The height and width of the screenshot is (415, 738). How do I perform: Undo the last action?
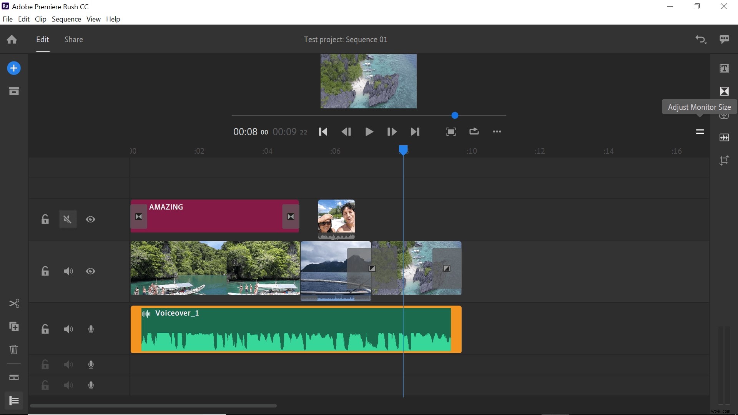700,39
